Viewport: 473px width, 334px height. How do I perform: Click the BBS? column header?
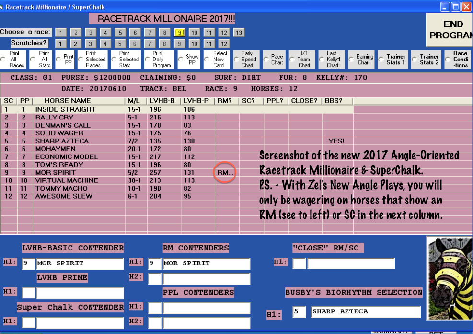[x=337, y=101]
